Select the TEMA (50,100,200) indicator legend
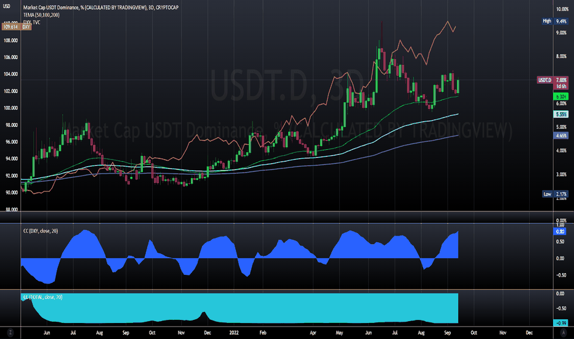The height and width of the screenshot is (339, 574). 41,15
